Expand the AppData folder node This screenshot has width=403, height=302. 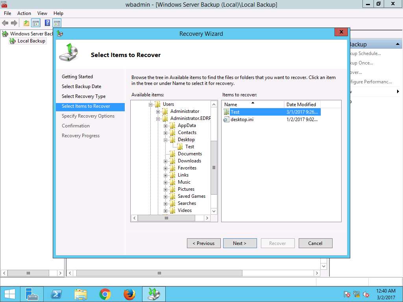coord(166,125)
